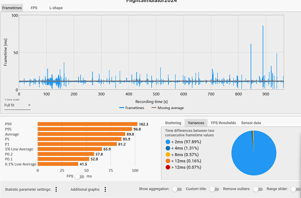Switch to the FPS graph tab
Screen dimensions: 301x198
(34, 8)
